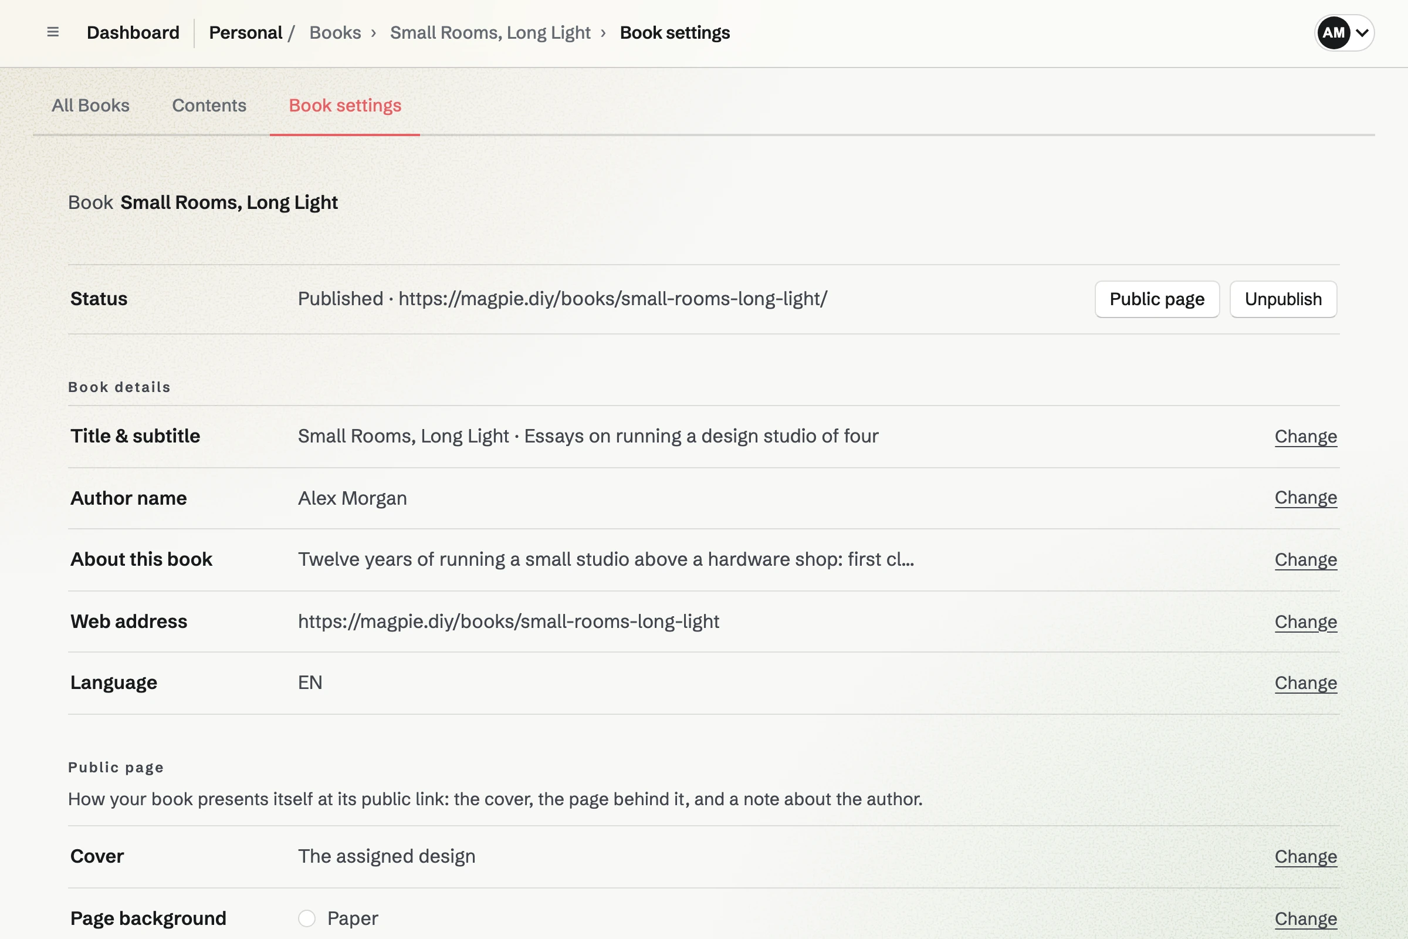Viewport: 1408px width, 939px height.
Task: Go to Dashboard
Action: [133, 32]
